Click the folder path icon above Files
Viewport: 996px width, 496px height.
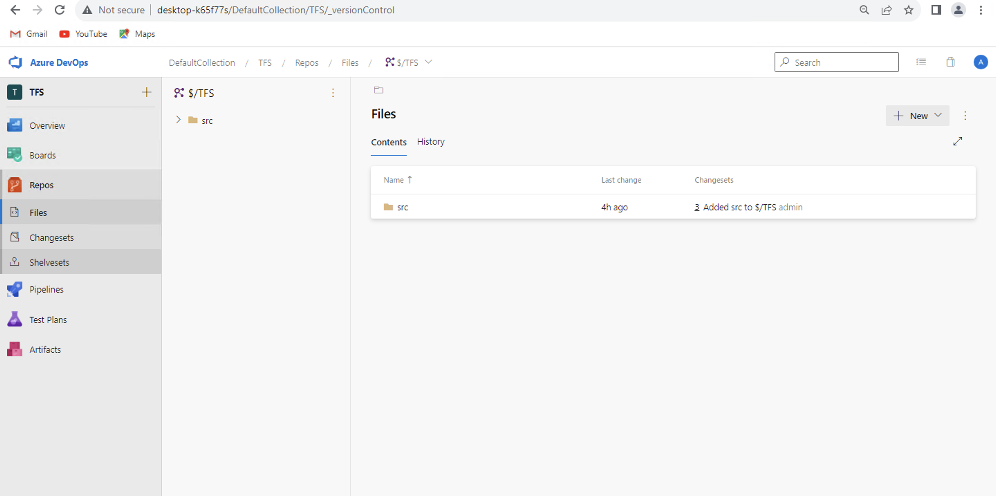tap(379, 90)
